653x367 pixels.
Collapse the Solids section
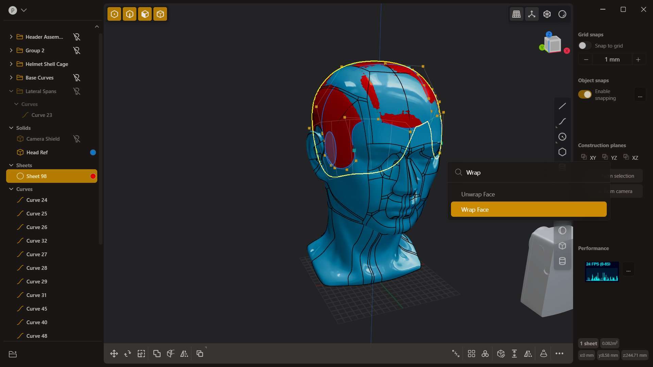click(x=11, y=128)
